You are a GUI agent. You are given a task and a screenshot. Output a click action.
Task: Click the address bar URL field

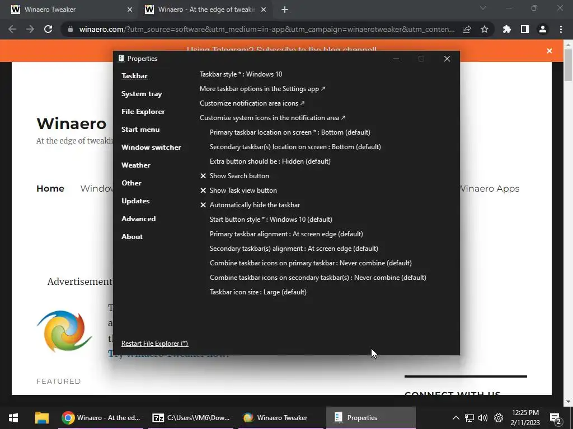tap(267, 29)
